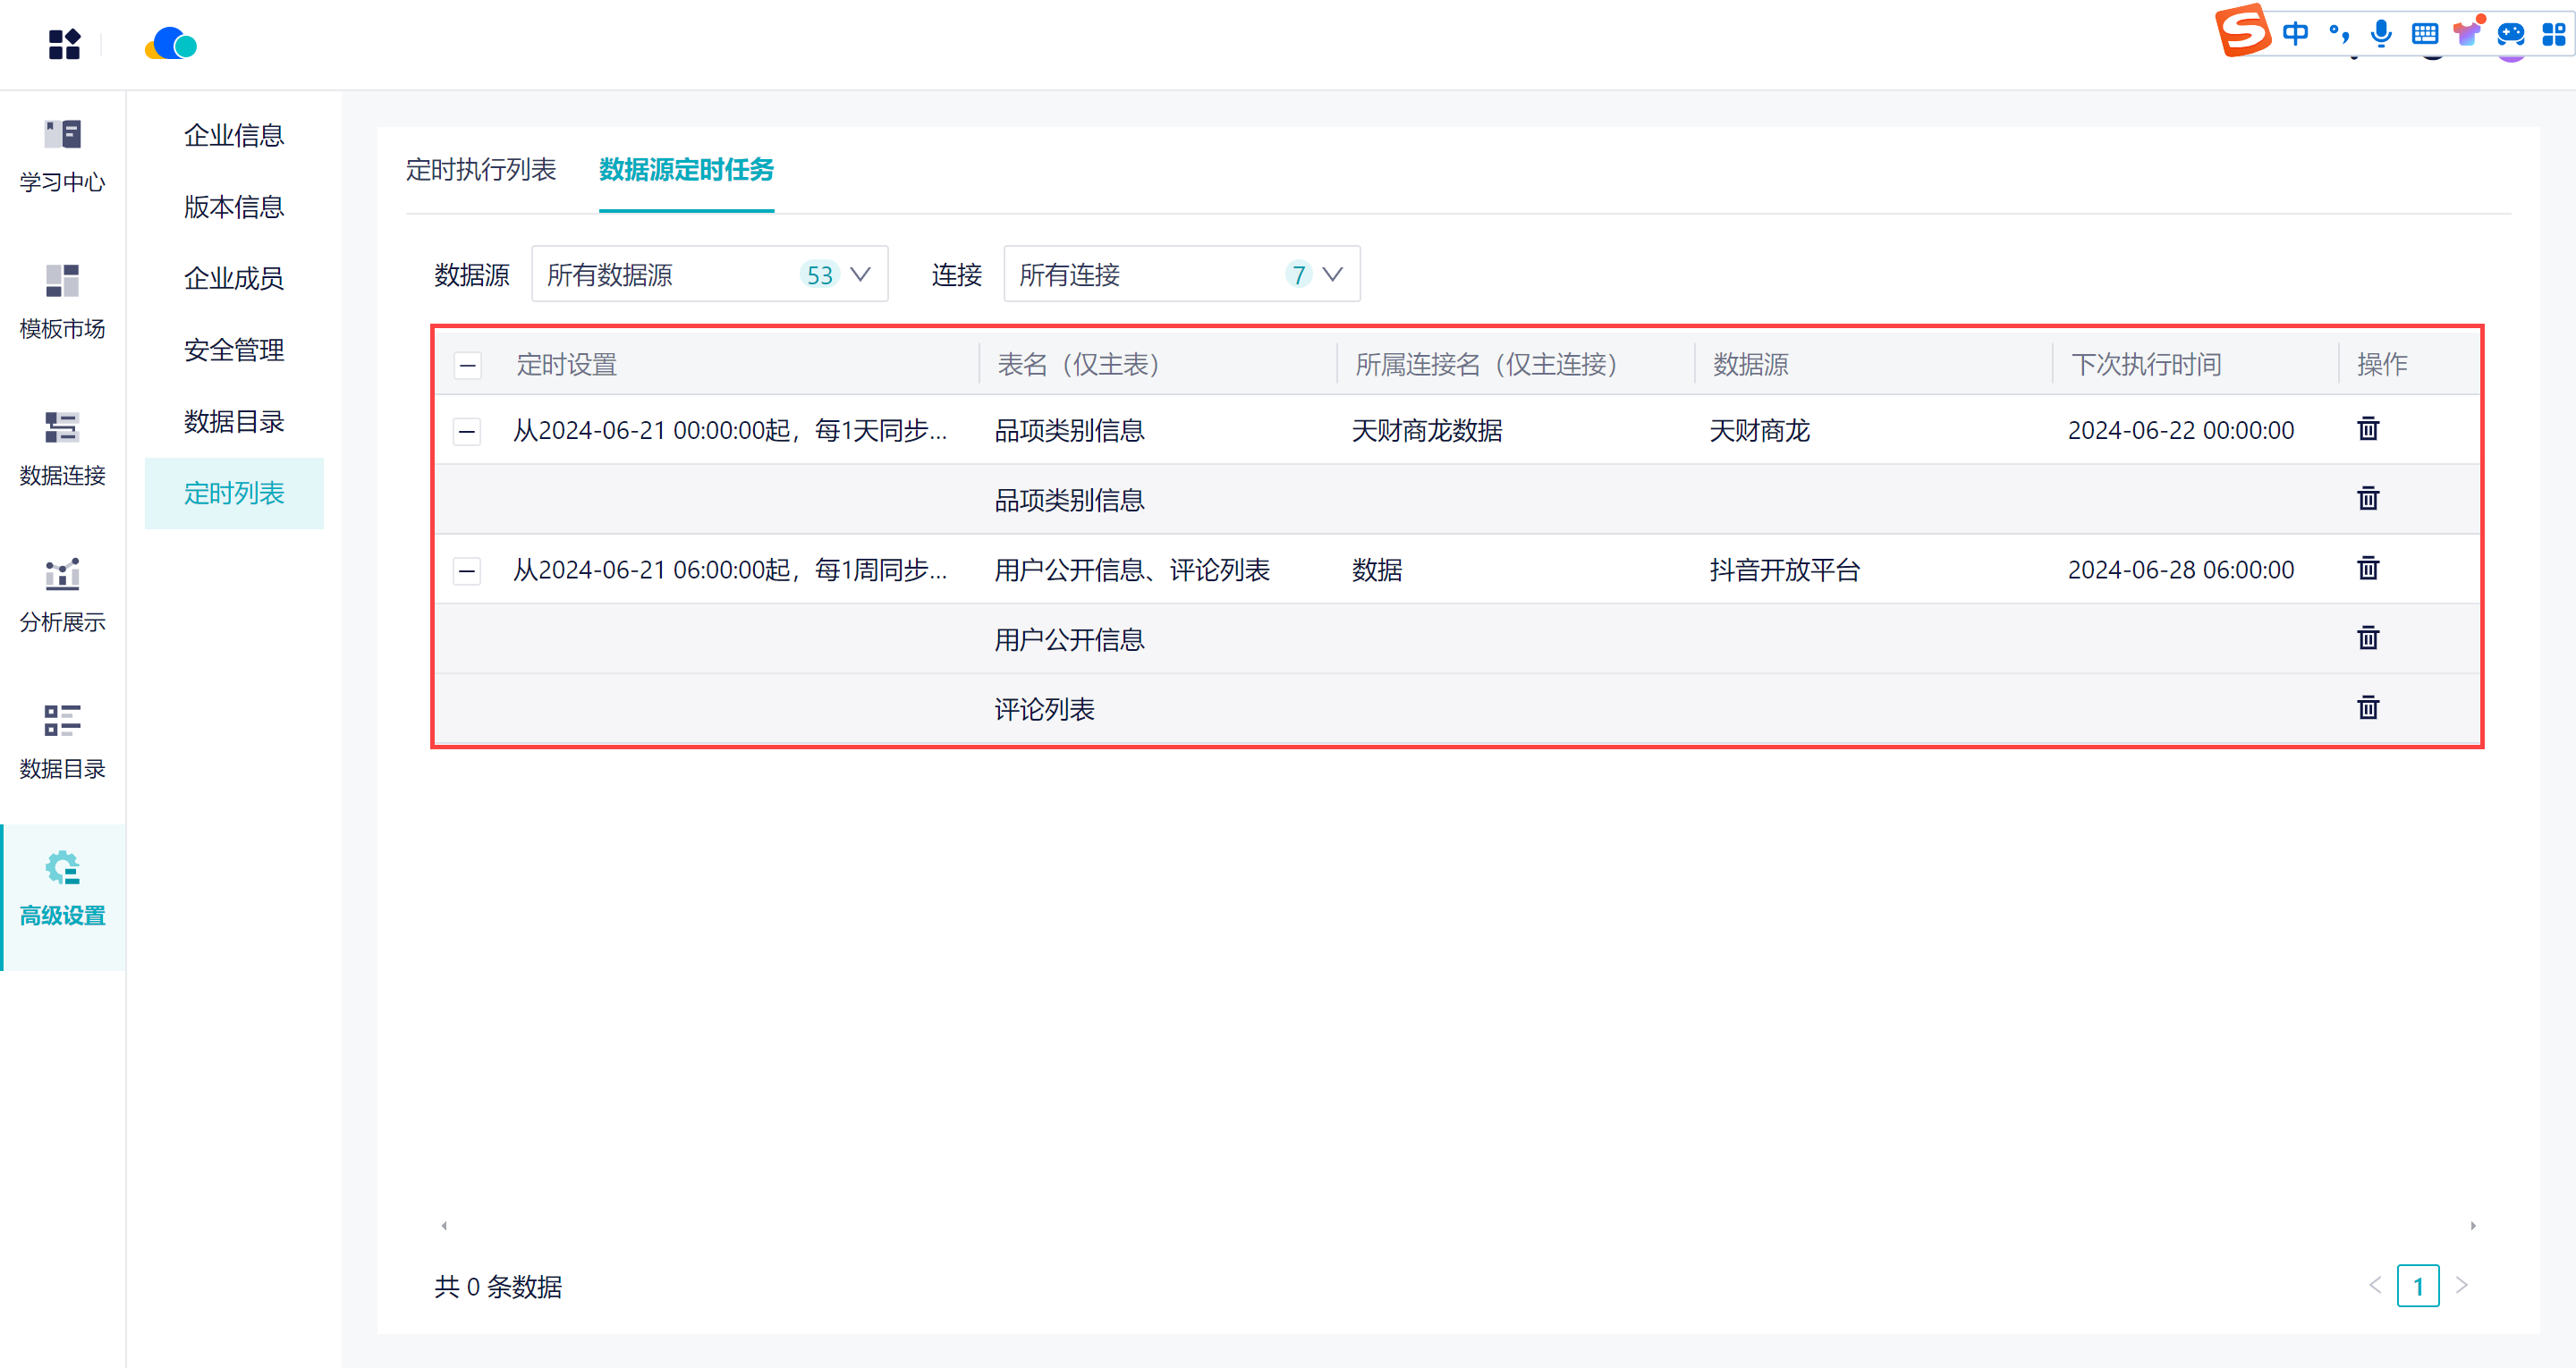Click the app grid icon top-left
The width and height of the screenshot is (2576, 1368).
[x=64, y=44]
